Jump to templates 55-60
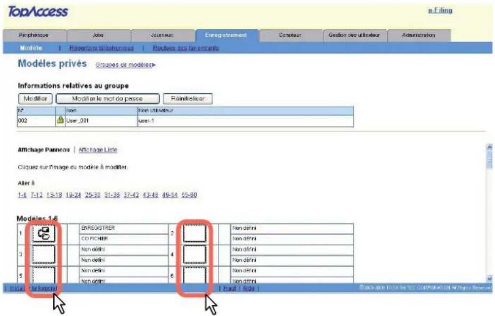This screenshot has width=495, height=316. tap(189, 195)
